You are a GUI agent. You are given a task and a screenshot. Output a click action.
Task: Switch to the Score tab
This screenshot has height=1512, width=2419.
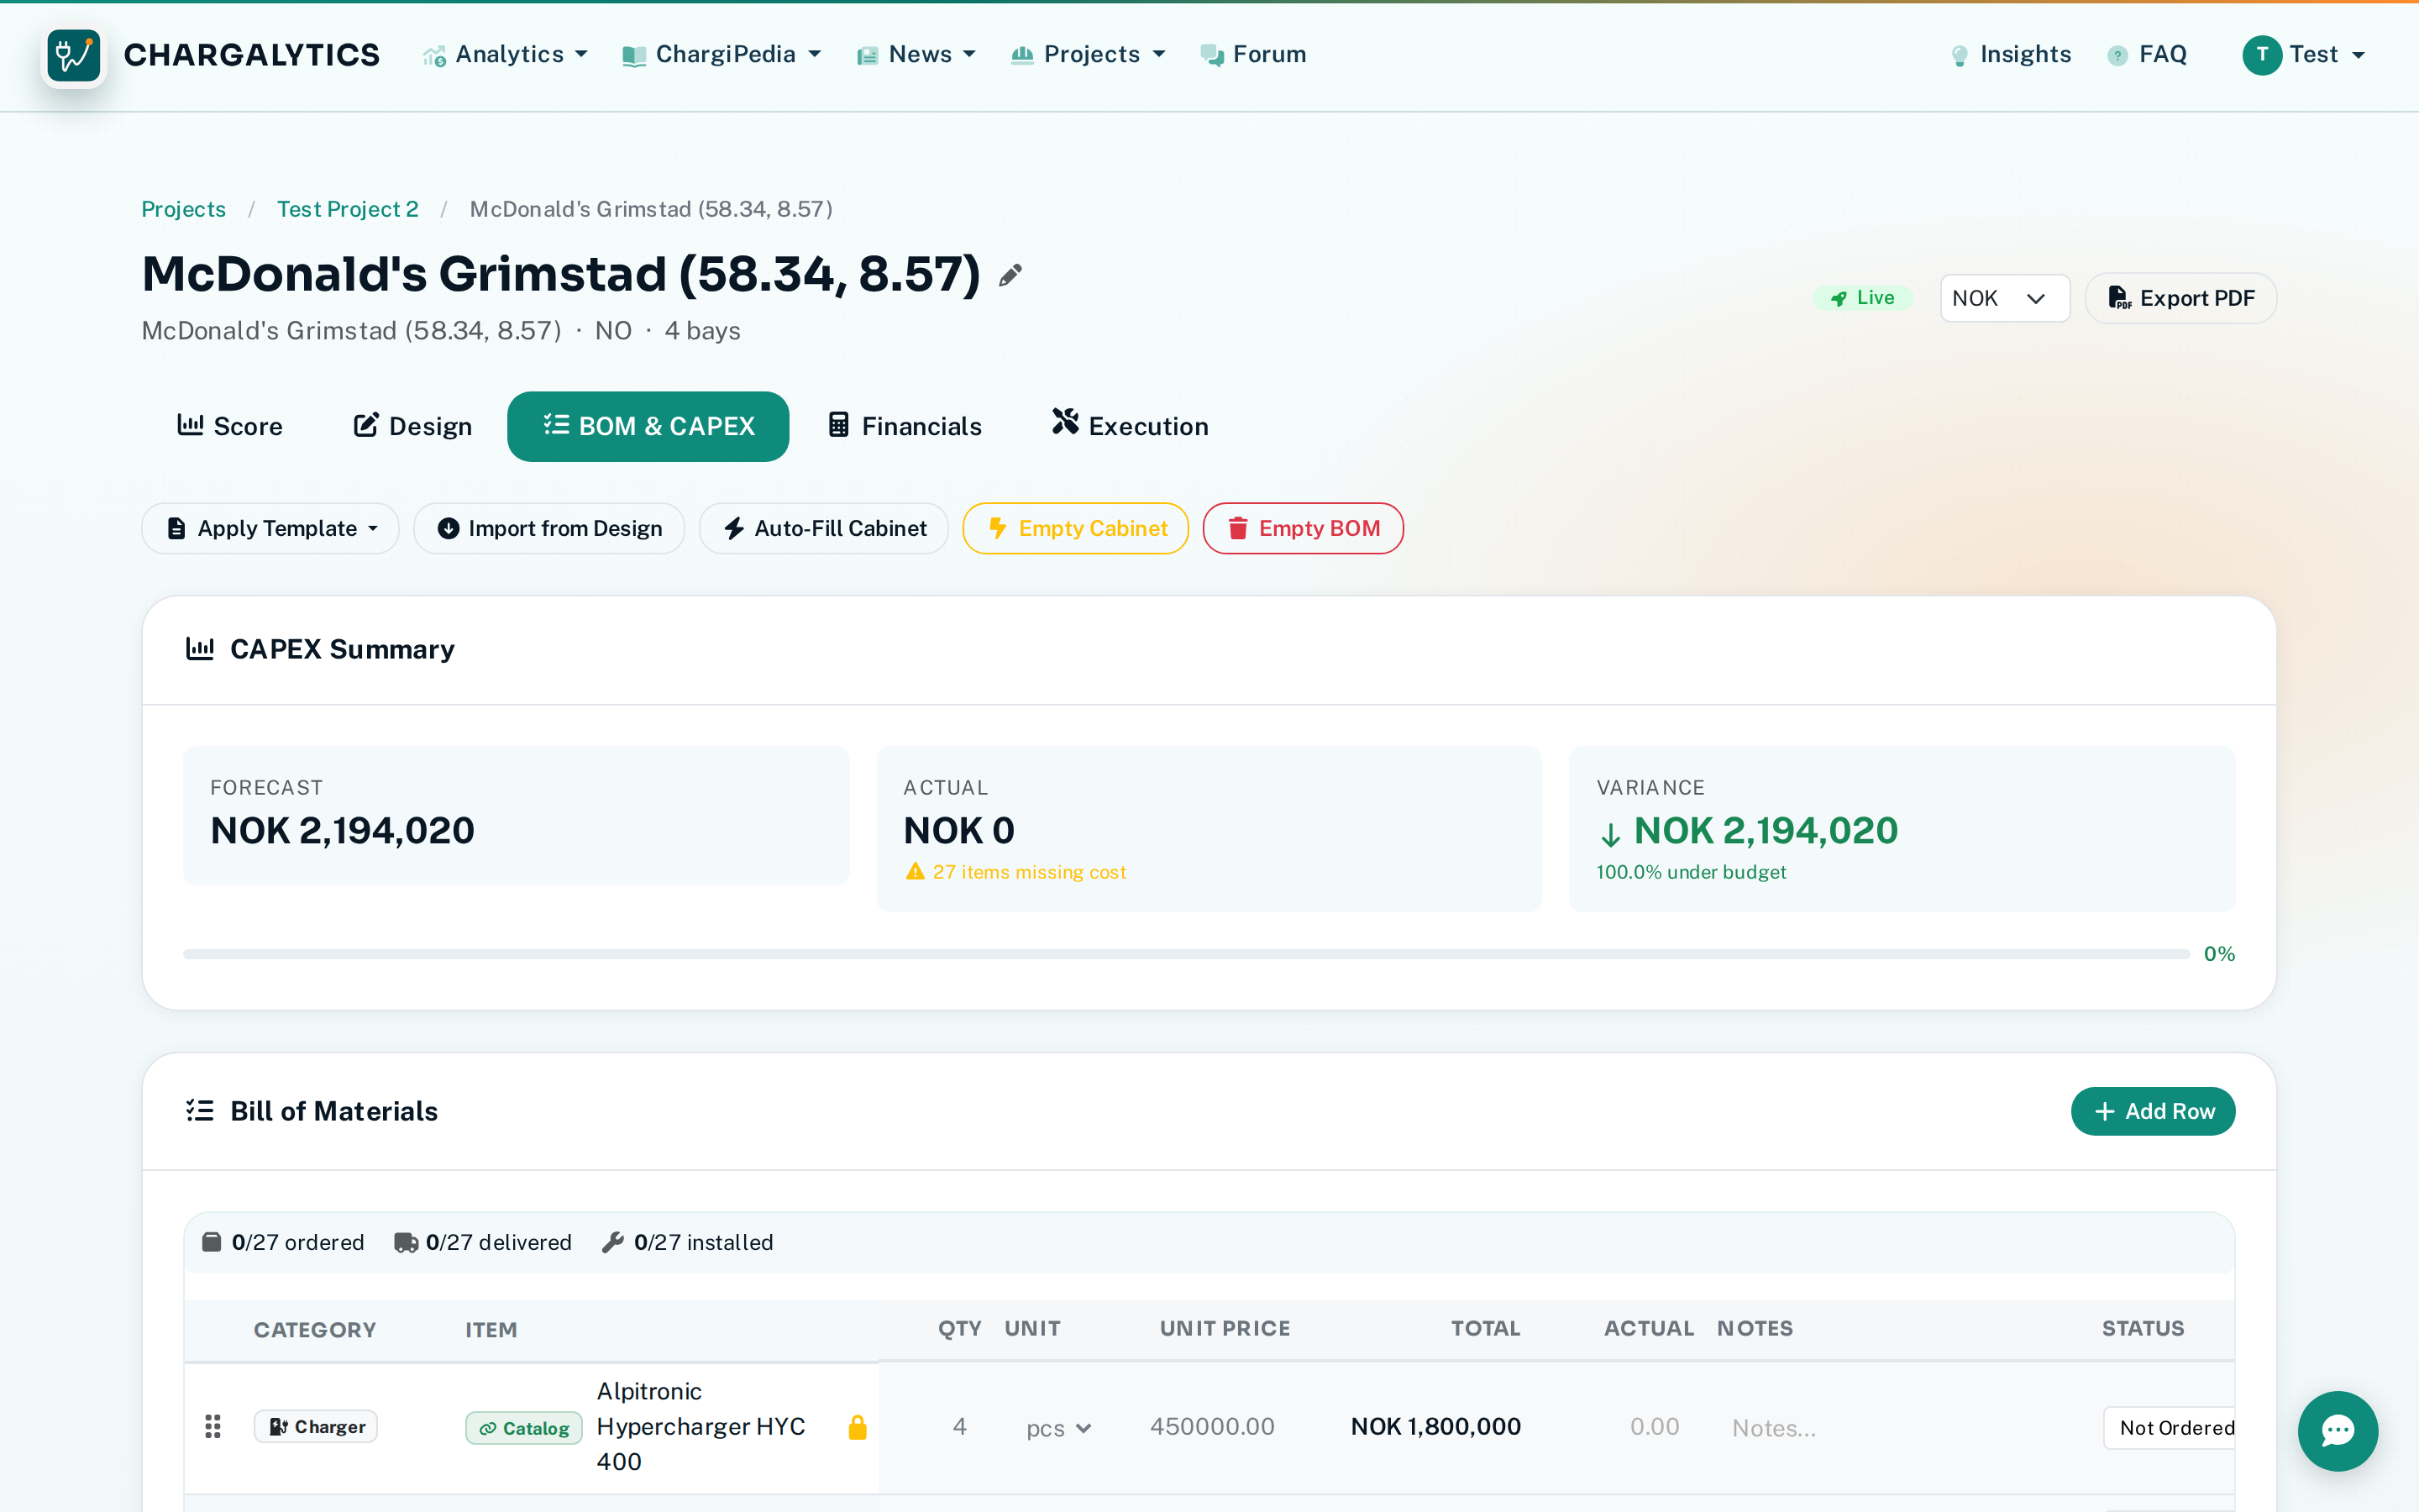[230, 426]
